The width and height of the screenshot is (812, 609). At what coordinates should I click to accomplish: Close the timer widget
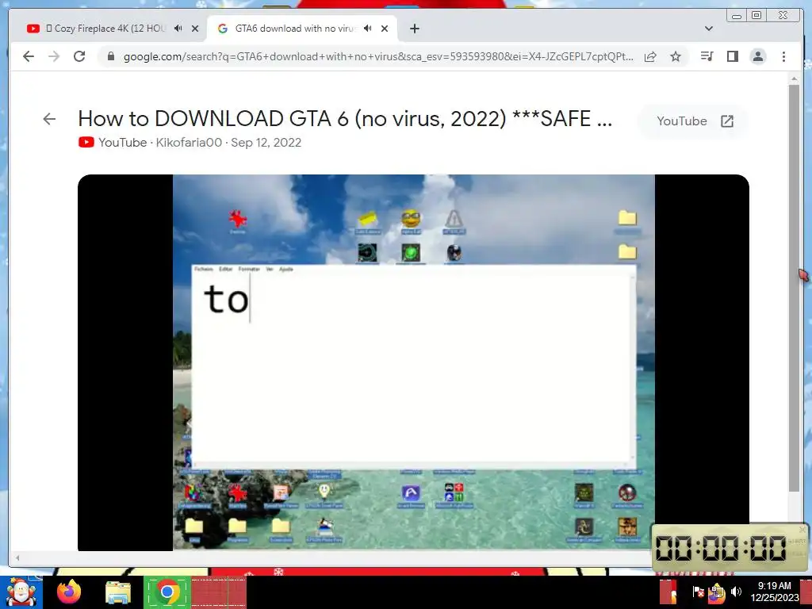coord(802,530)
